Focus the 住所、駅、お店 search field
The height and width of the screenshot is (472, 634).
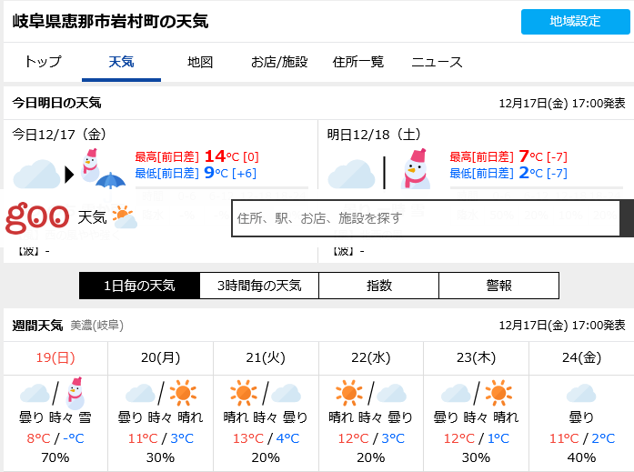pyautogui.click(x=425, y=218)
